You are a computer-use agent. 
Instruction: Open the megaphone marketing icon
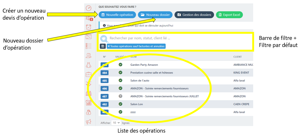[x=89, y=122]
